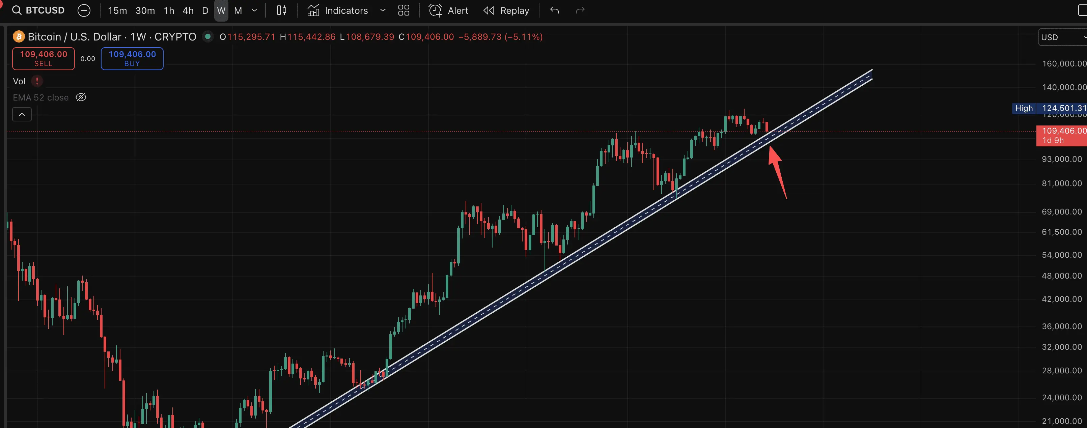
Task: Click the Vol indicator warning icon
Action: pyautogui.click(x=37, y=81)
